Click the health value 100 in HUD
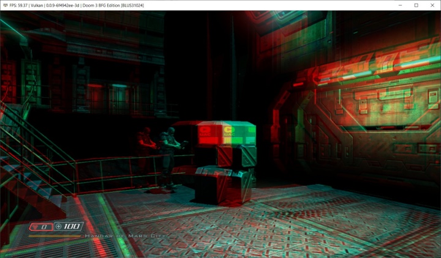This screenshot has width=441, height=258. point(74,227)
